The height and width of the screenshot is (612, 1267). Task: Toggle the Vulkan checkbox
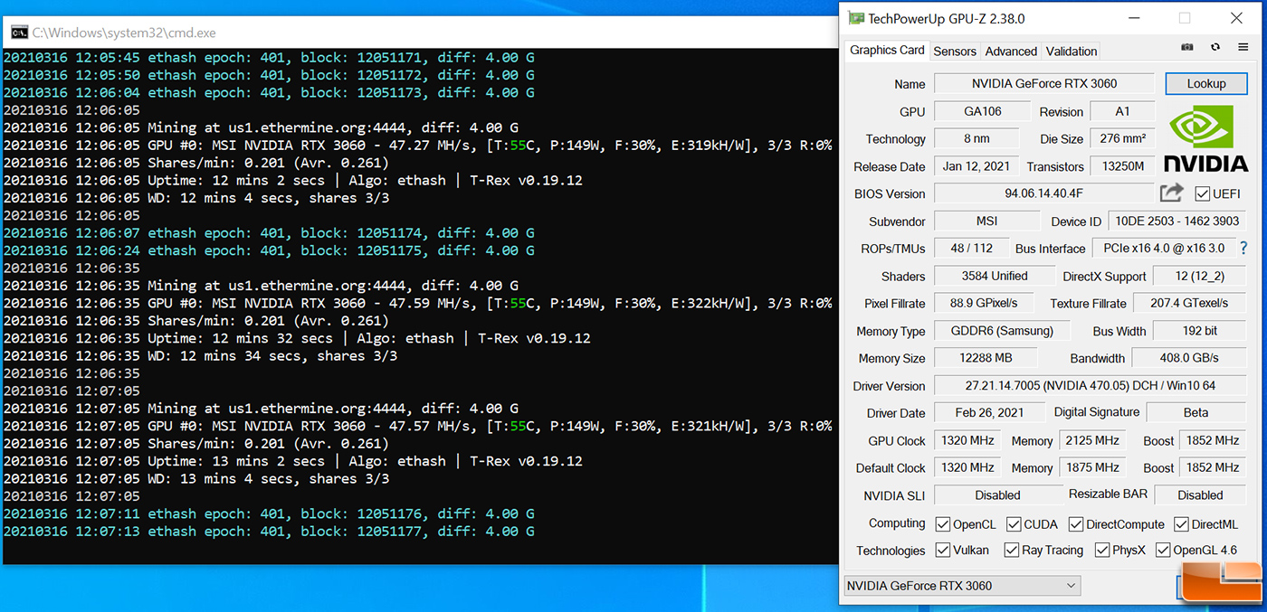point(942,550)
